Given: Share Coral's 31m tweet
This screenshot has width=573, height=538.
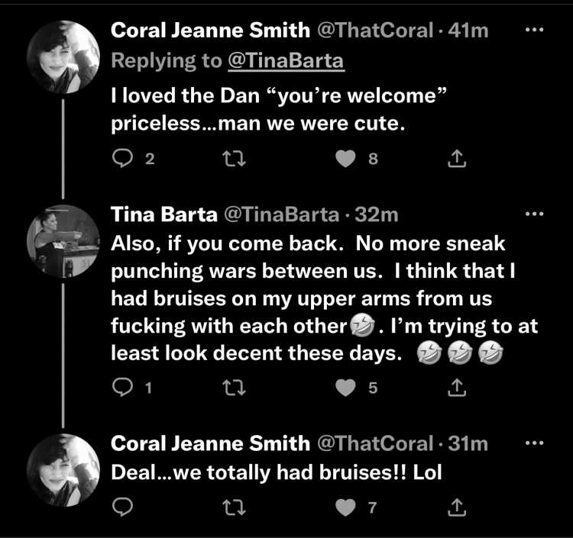Looking at the screenshot, I should tap(457, 507).
